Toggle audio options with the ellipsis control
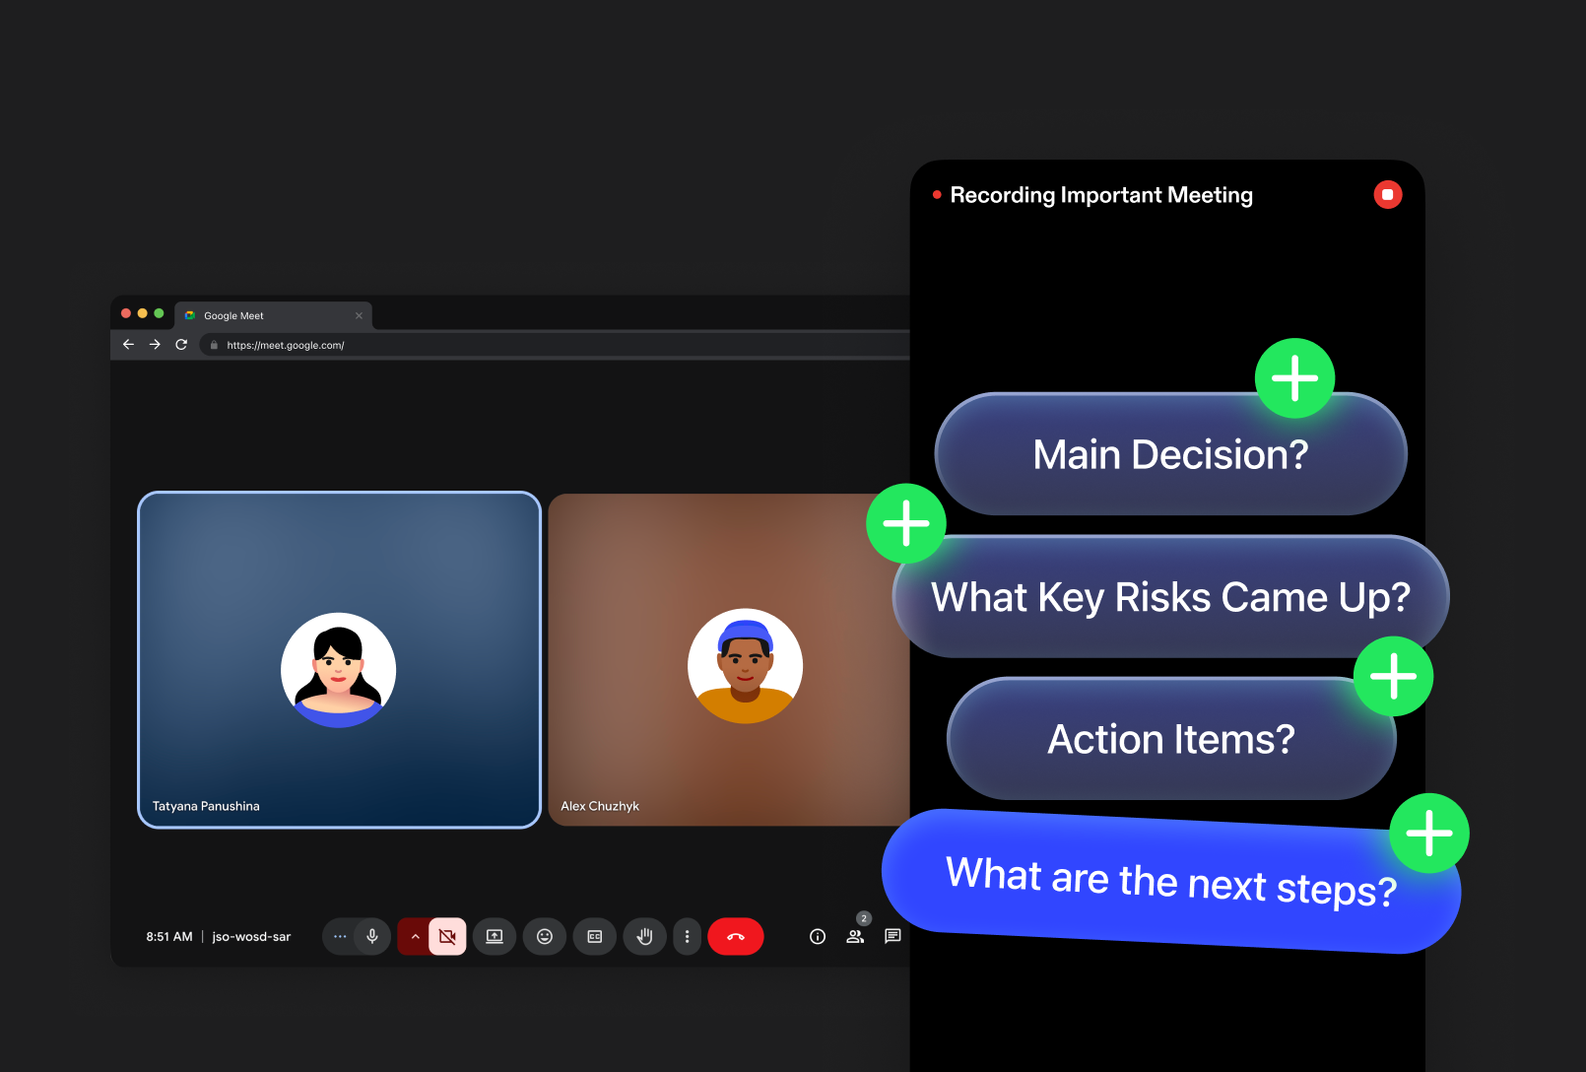 coord(340,936)
